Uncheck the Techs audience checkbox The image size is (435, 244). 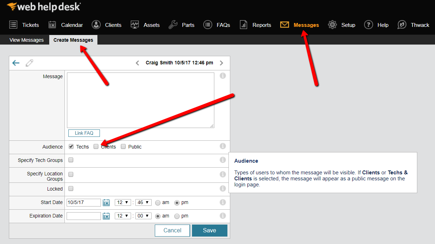coord(71,146)
